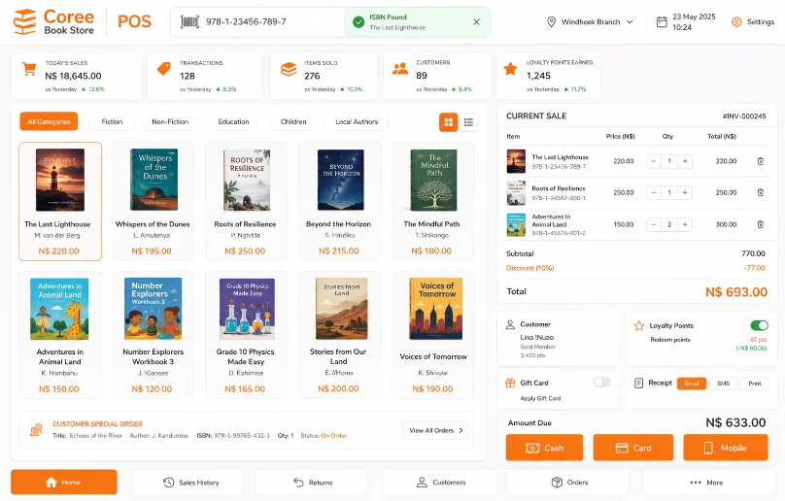Dismiss the ISBN Found notification
The image size is (785, 501).
click(x=476, y=22)
